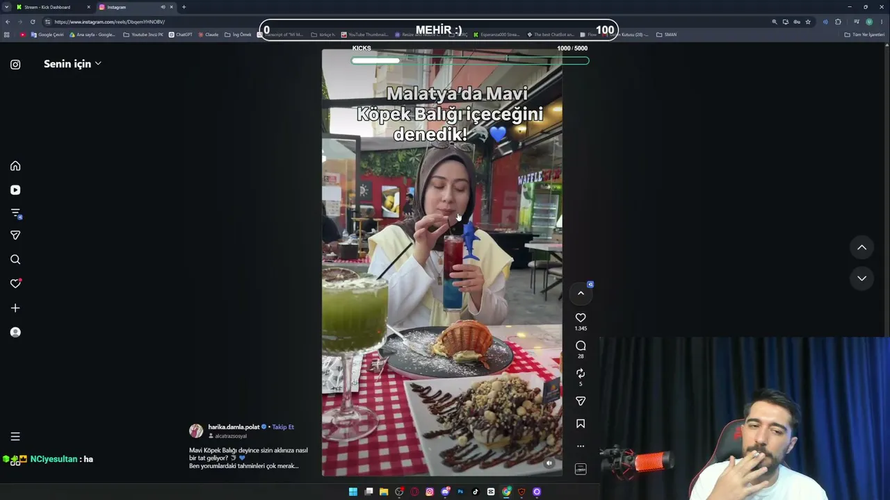Open Task View on the taskbar

(x=369, y=492)
